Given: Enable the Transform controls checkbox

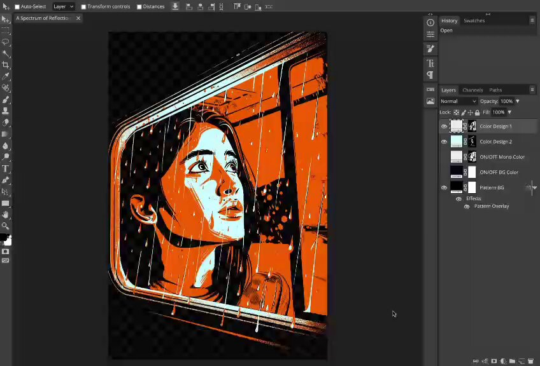Looking at the screenshot, I should coord(83,6).
